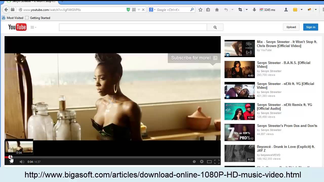Toggle the Watch Later clock icon
Image resolution: width=324 pixels, height=182 pixels.
click(x=194, y=162)
